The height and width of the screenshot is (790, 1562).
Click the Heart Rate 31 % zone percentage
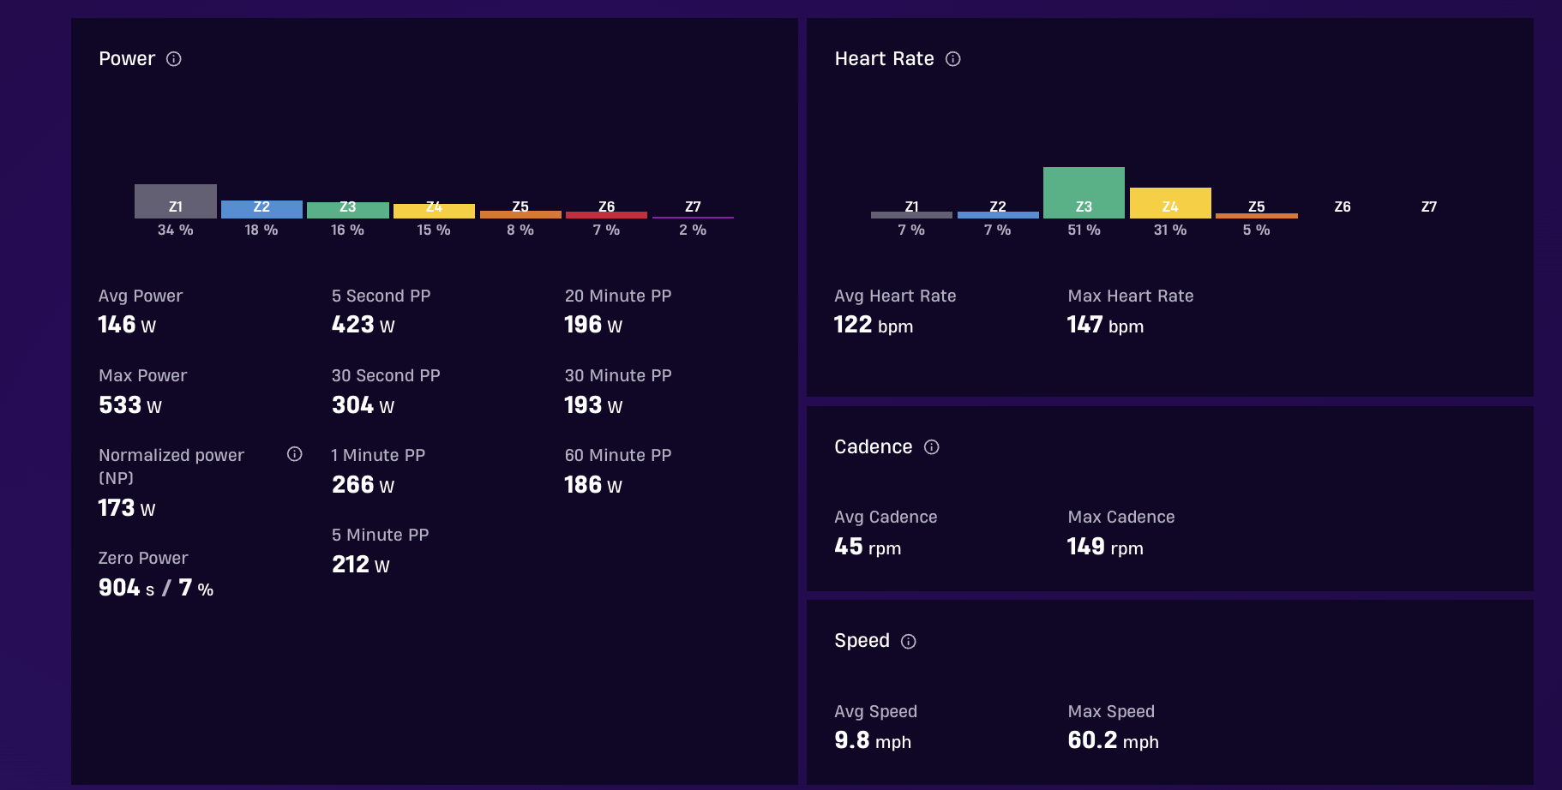coord(1170,230)
